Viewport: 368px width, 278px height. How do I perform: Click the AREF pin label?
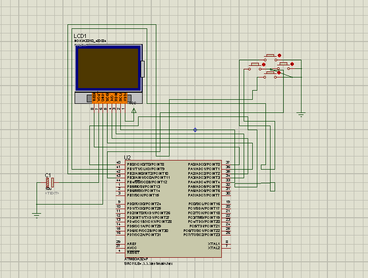click(x=131, y=244)
